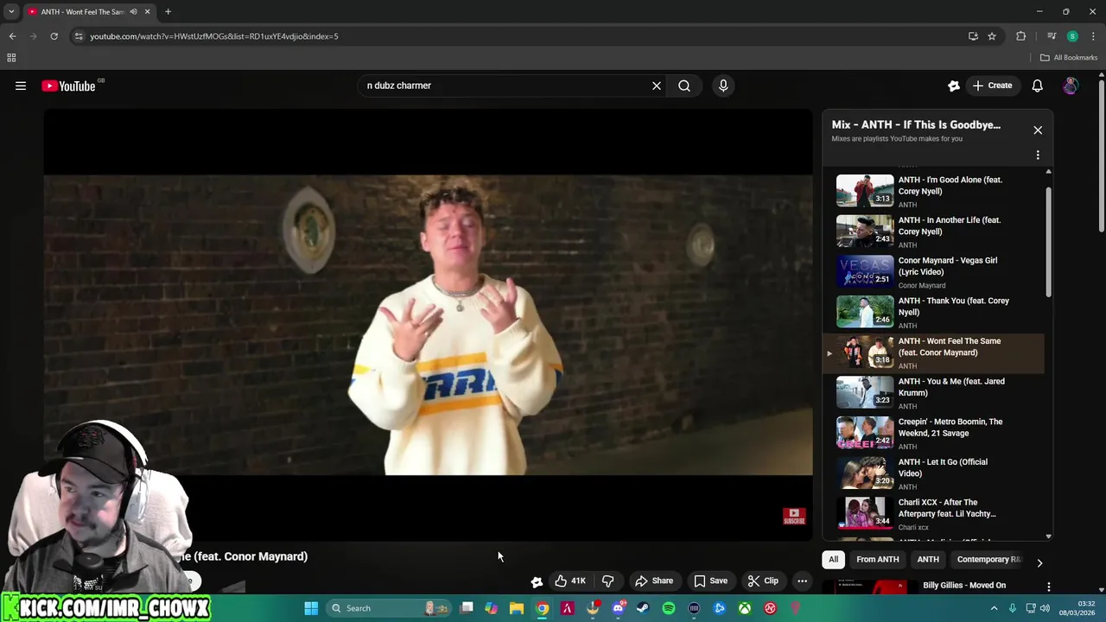This screenshot has height=622, width=1106.
Task: Open more actions three-dot menu
Action: [x=802, y=581]
